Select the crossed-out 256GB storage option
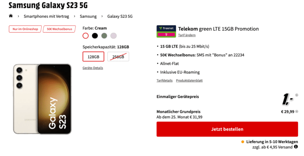Image resolution: width=304 pixels, height=156 pixels. click(118, 57)
